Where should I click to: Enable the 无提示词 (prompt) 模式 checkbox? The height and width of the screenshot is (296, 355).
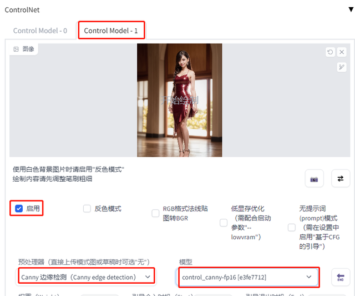click(292, 227)
